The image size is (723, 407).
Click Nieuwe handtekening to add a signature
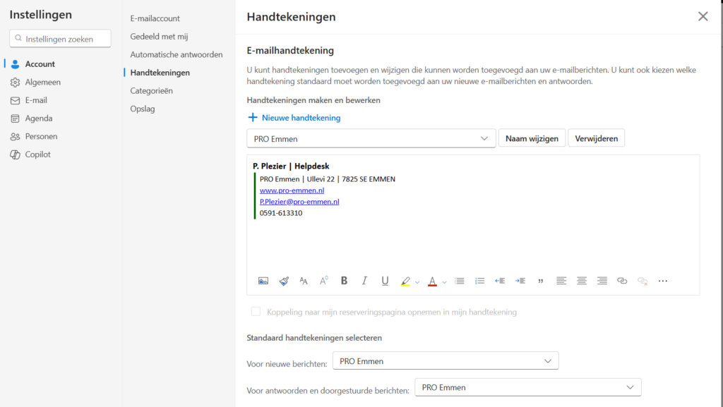294,118
